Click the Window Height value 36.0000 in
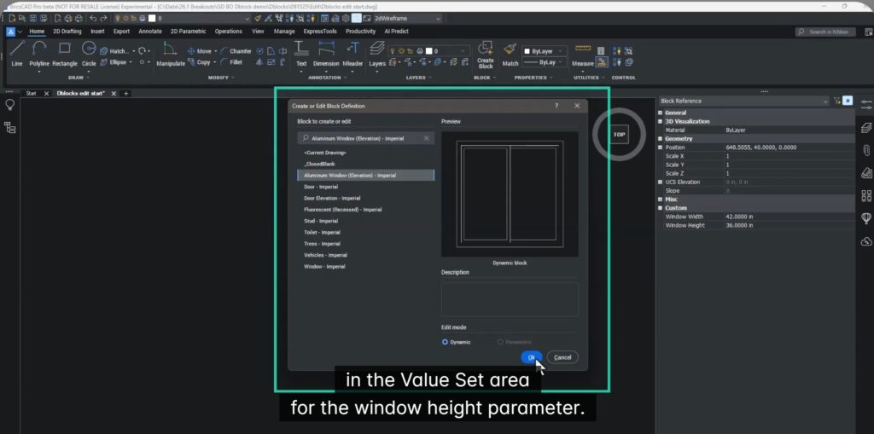The height and width of the screenshot is (434, 874). [740, 226]
